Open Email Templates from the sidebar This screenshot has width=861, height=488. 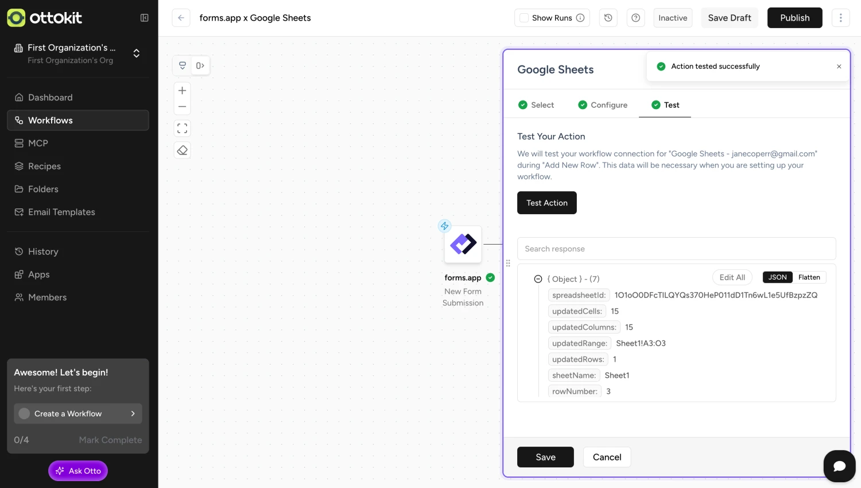[x=61, y=212]
